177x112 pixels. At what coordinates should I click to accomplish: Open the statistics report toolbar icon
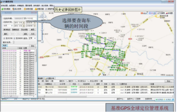coord(13,9)
